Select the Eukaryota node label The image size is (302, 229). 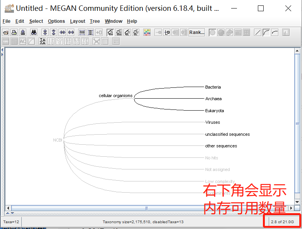214,111
